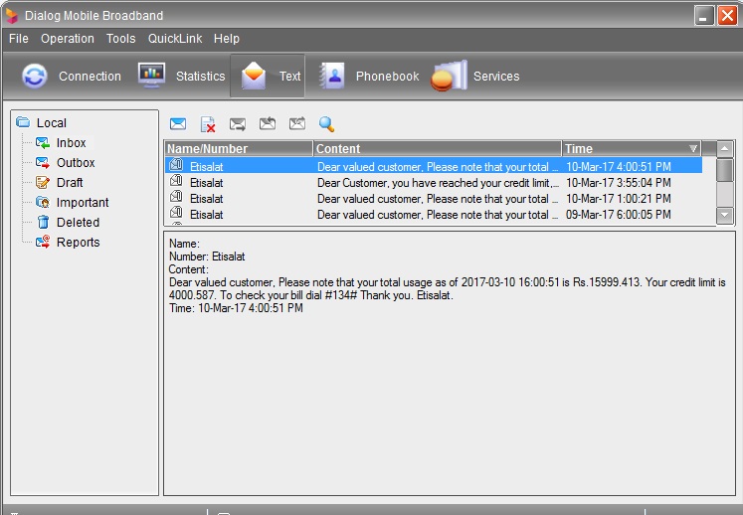This screenshot has width=743, height=515.
Task: Click the message list scrollbar thumb
Action: (x=724, y=170)
